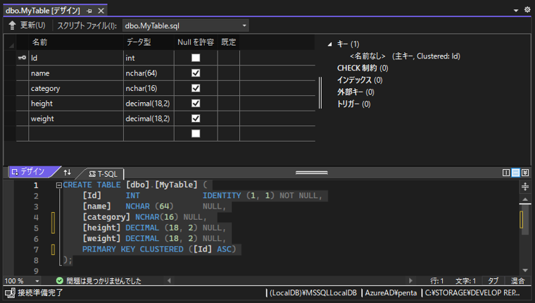The height and width of the screenshot is (303, 535).
Task: Select the category name cell
Action: coord(76,88)
